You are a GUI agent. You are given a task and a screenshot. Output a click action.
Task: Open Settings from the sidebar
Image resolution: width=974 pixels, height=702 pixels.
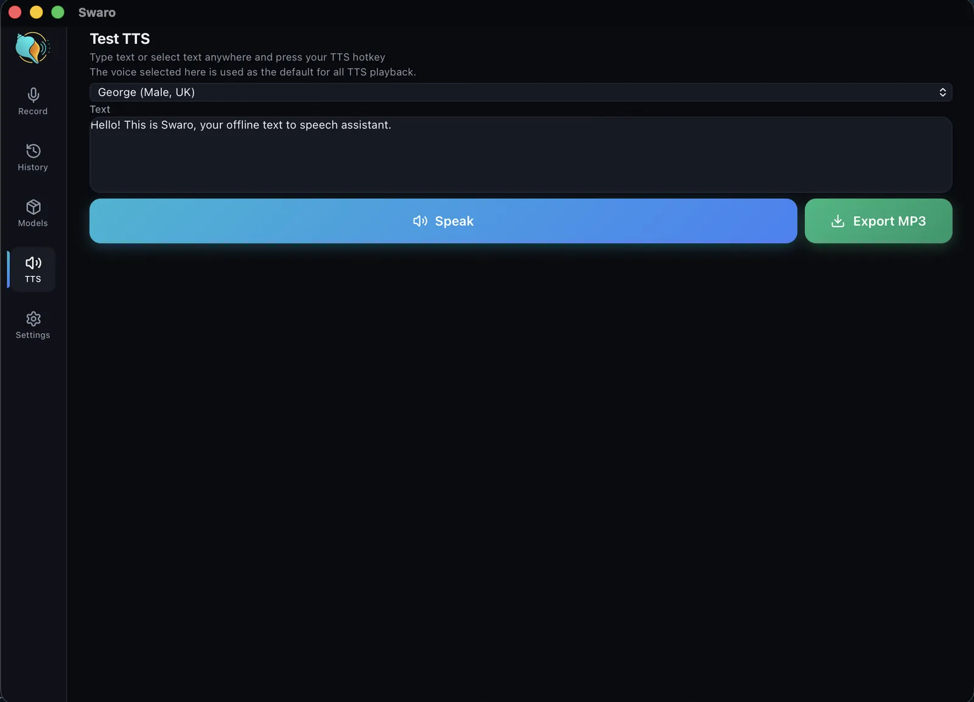(33, 326)
